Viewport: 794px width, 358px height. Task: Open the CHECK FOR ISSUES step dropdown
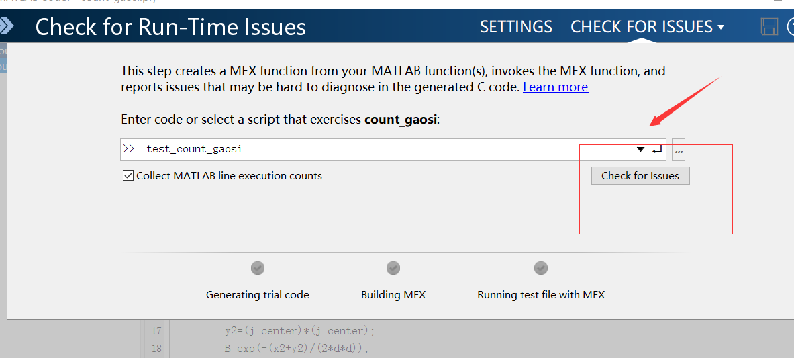pos(647,26)
